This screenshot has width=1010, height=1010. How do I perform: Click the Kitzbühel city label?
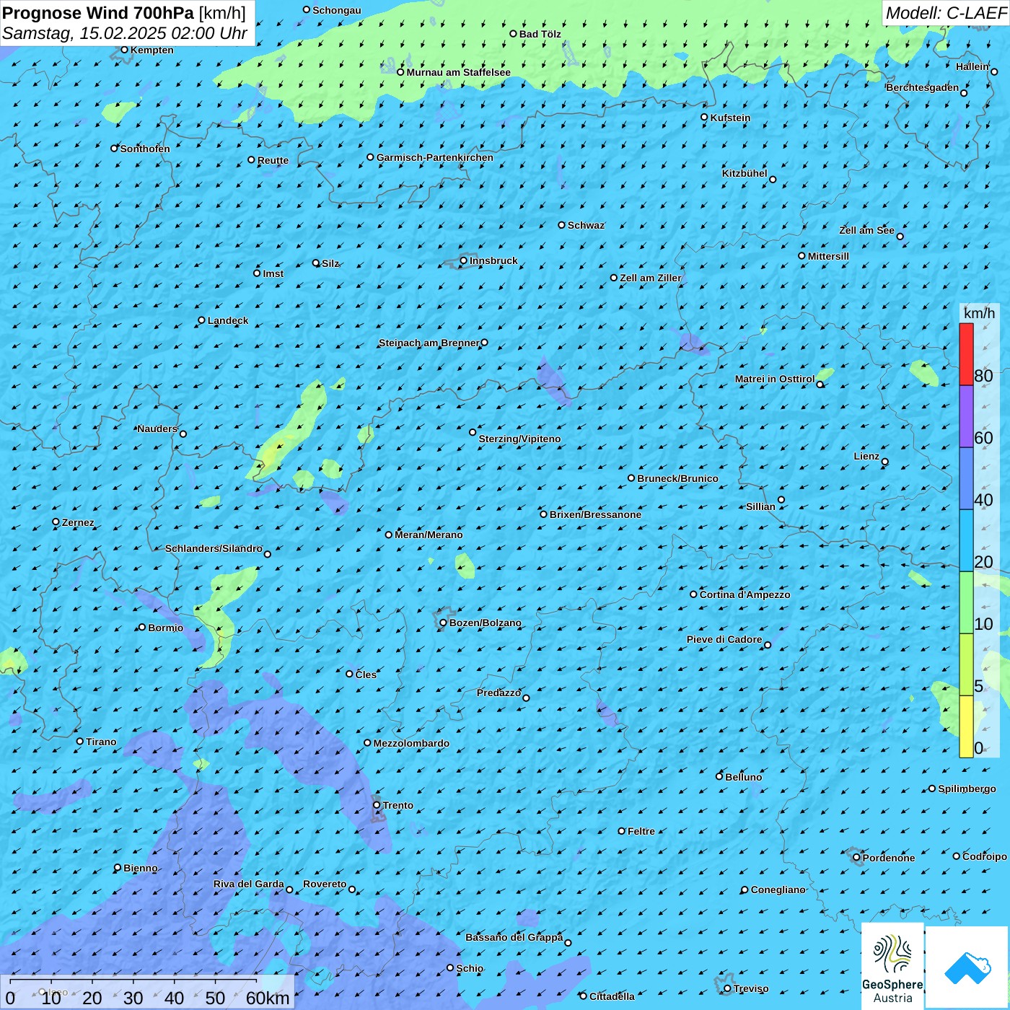[x=745, y=173]
